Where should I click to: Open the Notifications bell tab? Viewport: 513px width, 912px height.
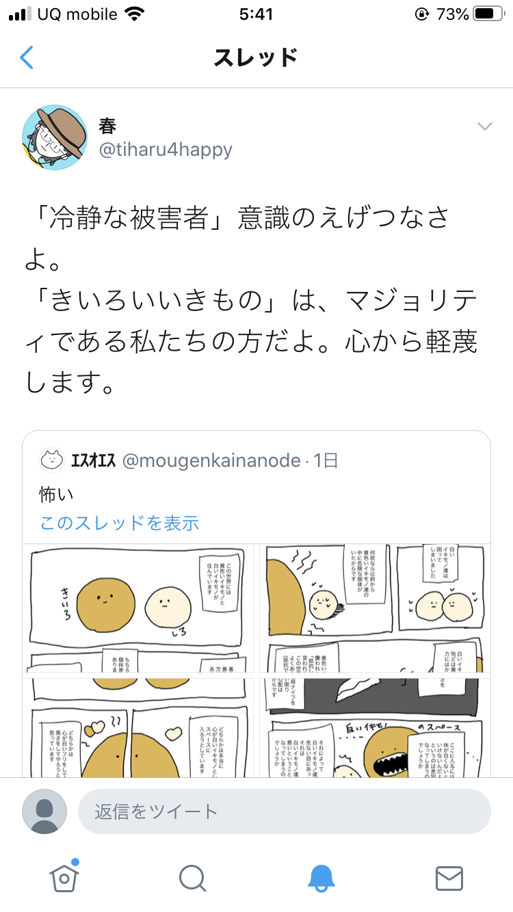pos(321,878)
